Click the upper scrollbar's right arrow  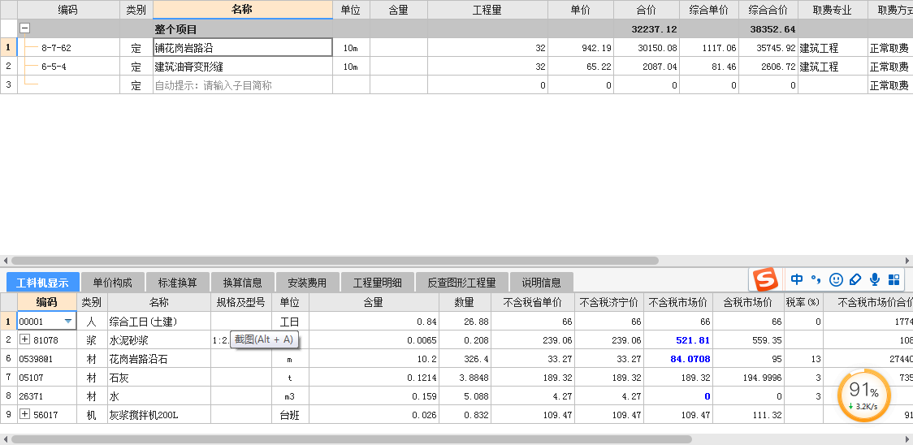click(x=908, y=261)
